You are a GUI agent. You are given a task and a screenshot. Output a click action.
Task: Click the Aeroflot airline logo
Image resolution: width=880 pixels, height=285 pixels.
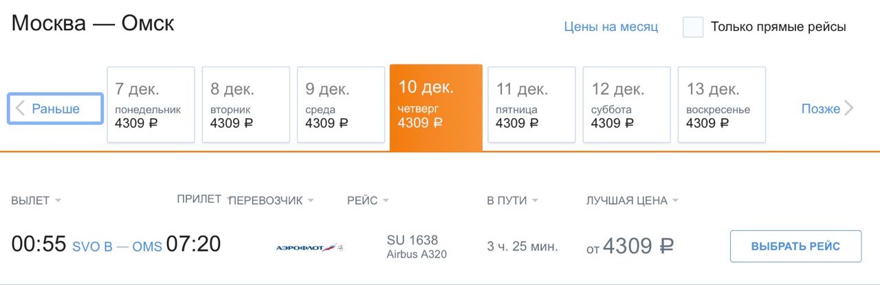309,247
